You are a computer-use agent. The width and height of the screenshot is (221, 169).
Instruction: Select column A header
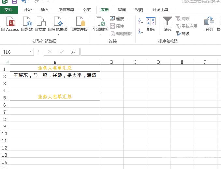tap(55, 62)
